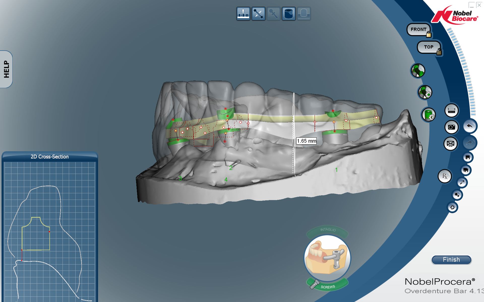
Task: Click the undo arrow button
Action: tap(470, 126)
